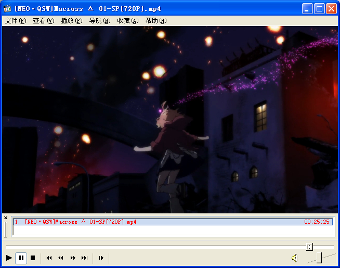Screen dimensions: 340x268
Task: Open the 导航(N) menu
Action: click(x=100, y=21)
